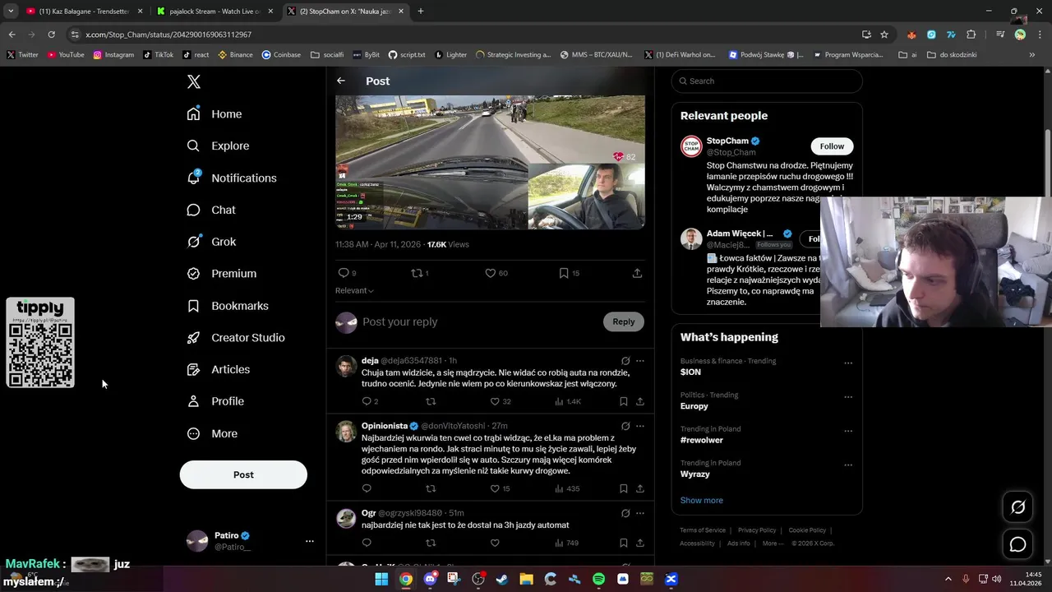Open the Binance bookmark

(236, 55)
